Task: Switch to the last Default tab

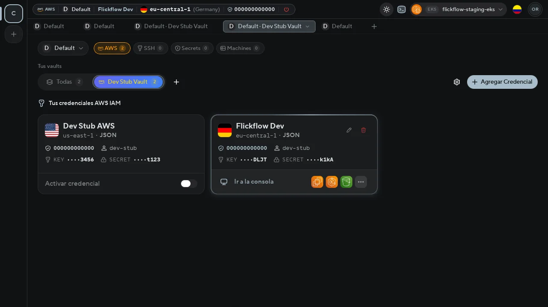Action: (x=337, y=26)
